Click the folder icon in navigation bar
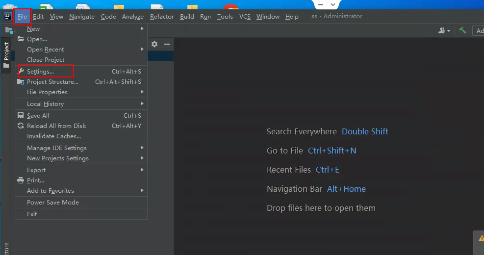Screen dimensions: 484x255 [8, 30]
